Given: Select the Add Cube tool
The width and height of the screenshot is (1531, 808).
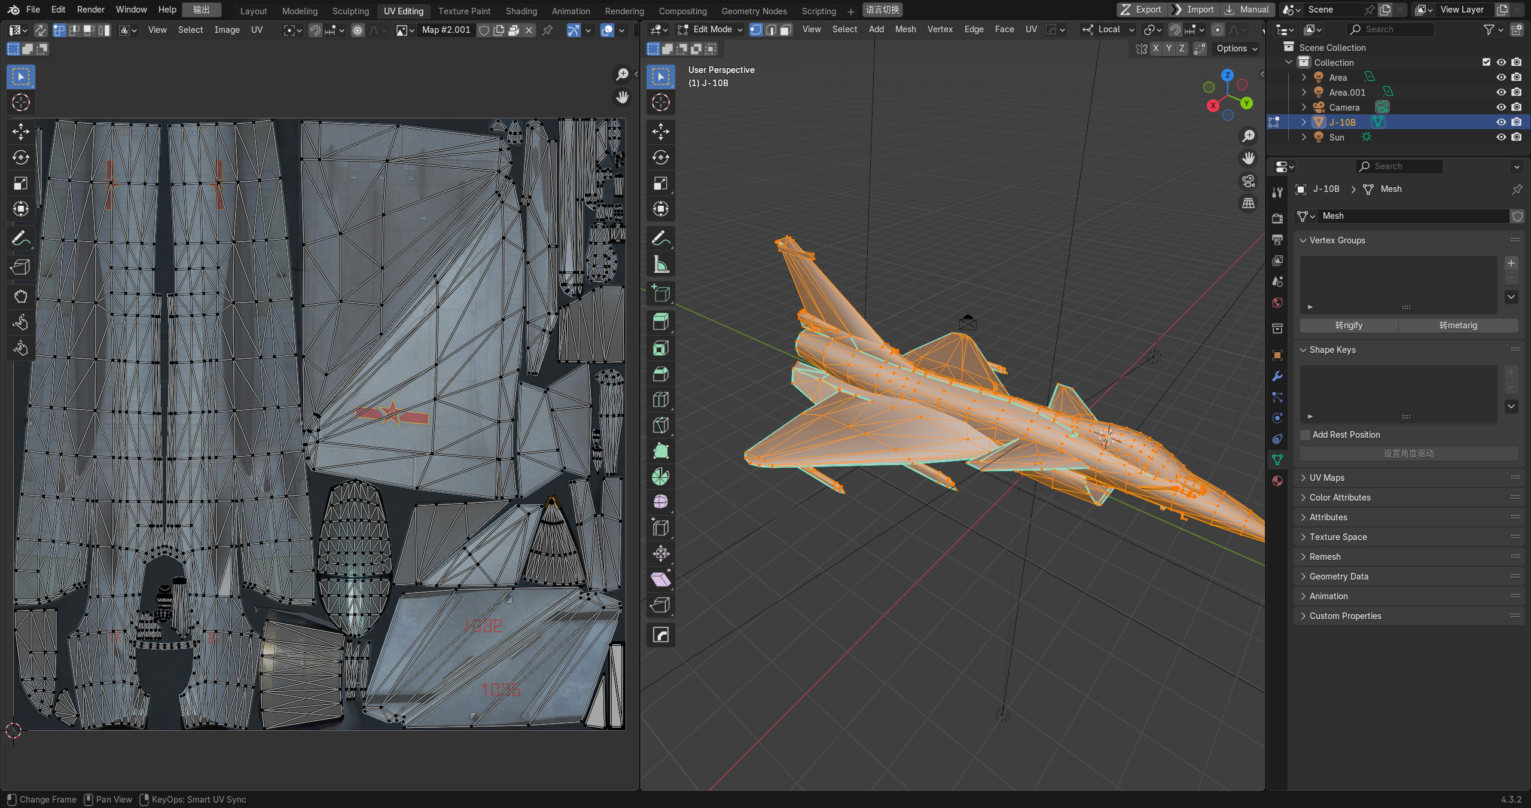Looking at the screenshot, I should [661, 294].
